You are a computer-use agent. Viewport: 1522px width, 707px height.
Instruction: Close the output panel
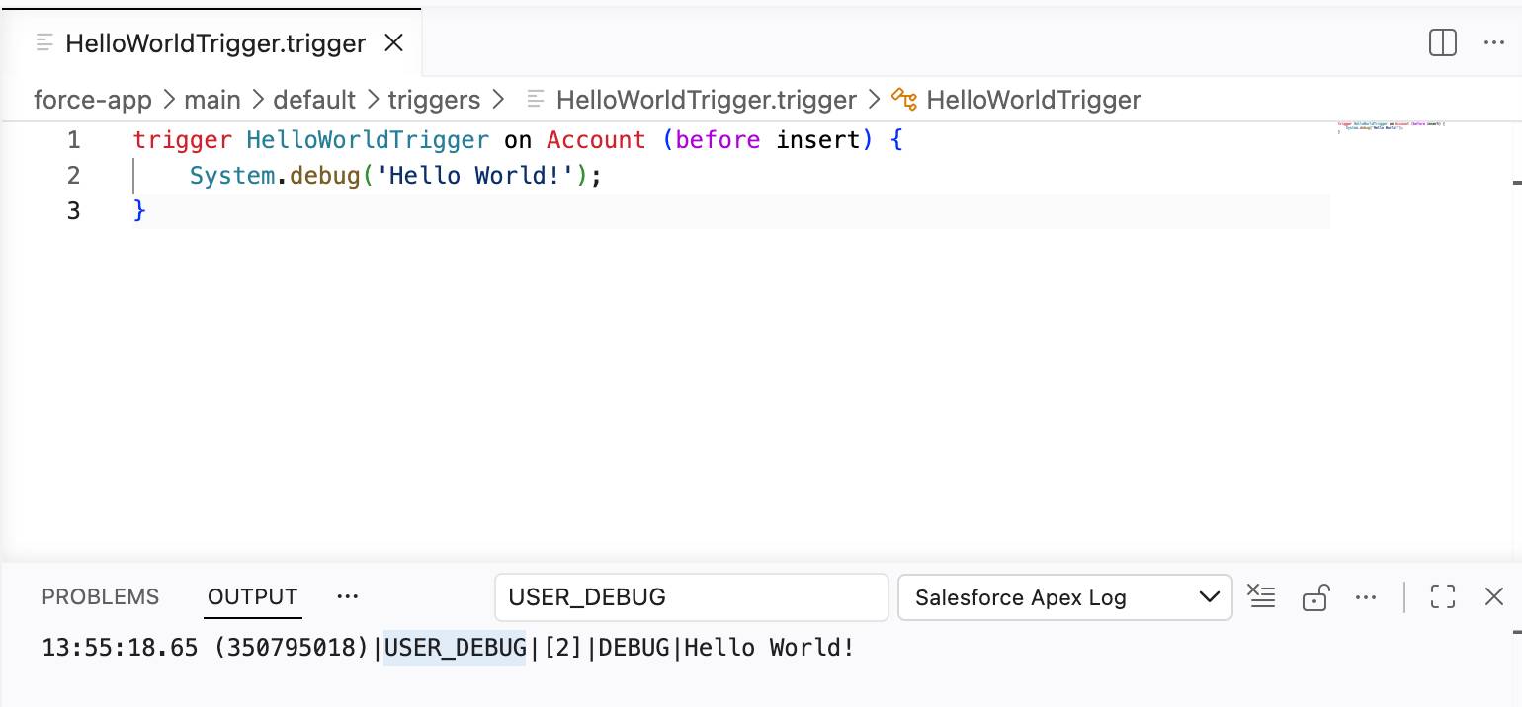(1493, 596)
